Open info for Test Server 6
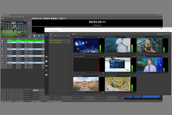The width and height of the screenshot is (172, 115). (x=69, y=42)
